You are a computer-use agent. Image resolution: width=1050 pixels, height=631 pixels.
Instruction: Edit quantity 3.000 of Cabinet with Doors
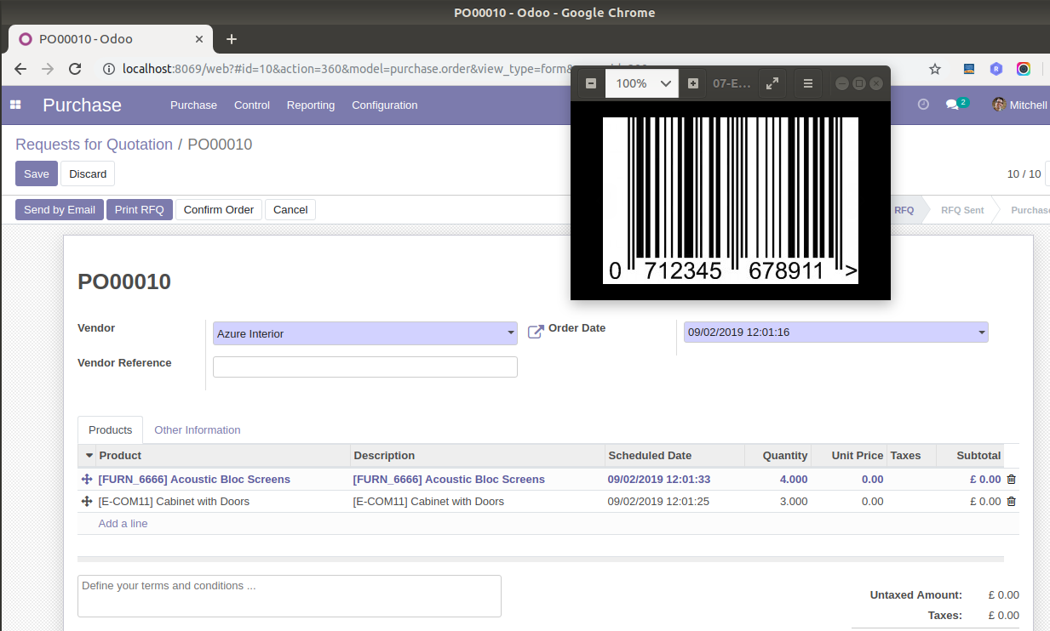(794, 502)
